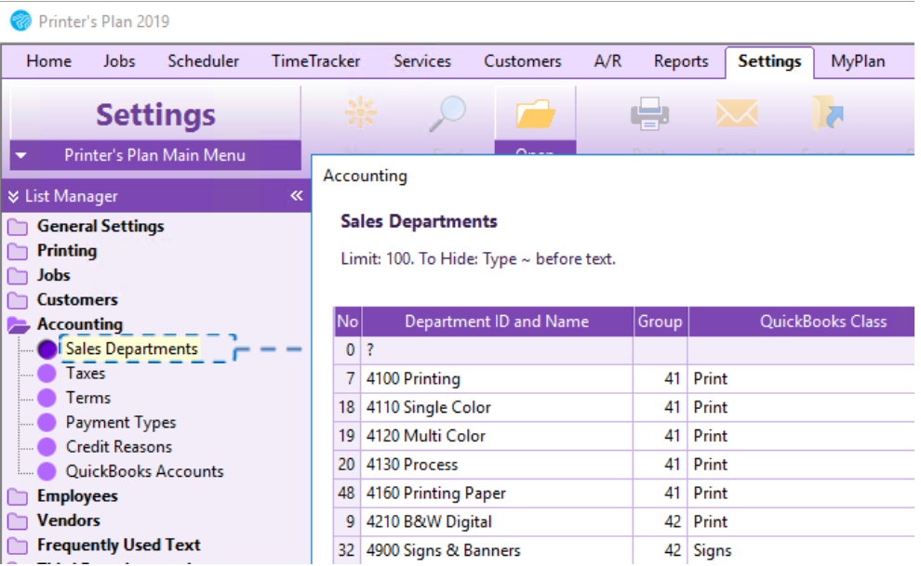Click the dark bullet beside Sales Departments
This screenshot has height=566, width=921.
[47, 349]
